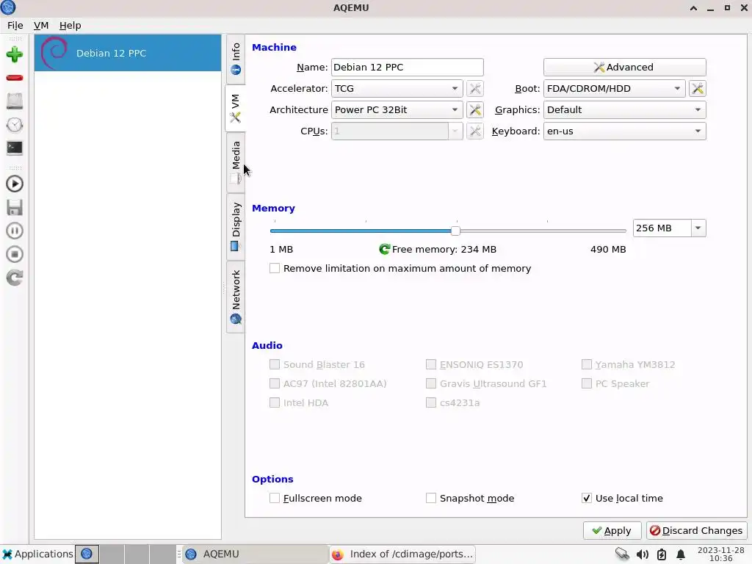Toggle Gravis Ultrasound GF1 checkbox
Screen dimensions: 752x564
click(x=431, y=383)
